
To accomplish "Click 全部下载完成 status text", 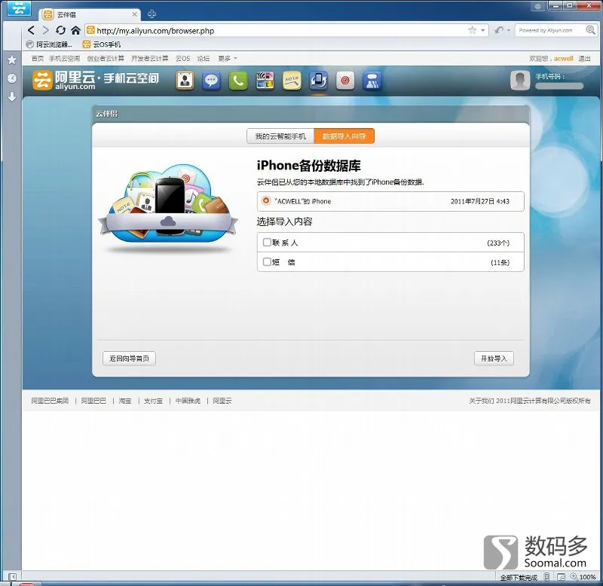I will pos(519,577).
